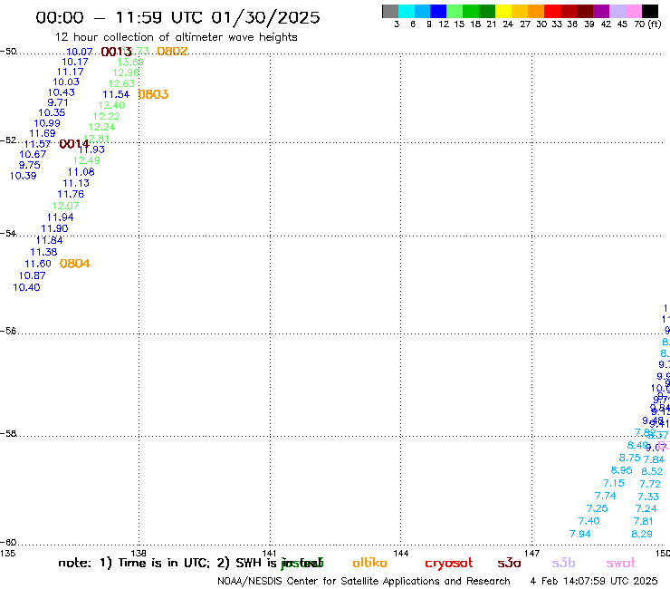Select the bright red swatch in the scale
The width and height of the screenshot is (670, 589).
click(552, 11)
